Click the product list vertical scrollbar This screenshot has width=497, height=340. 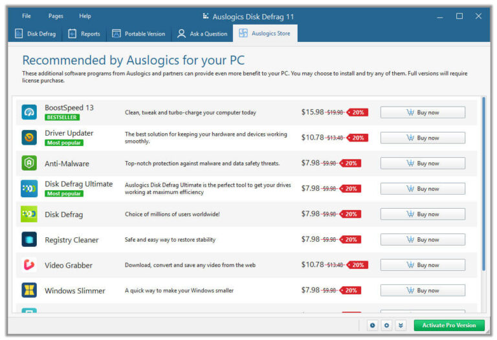(483, 184)
